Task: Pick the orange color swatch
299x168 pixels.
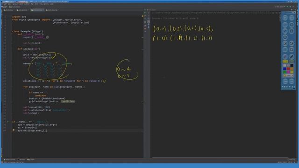Action: (292, 69)
